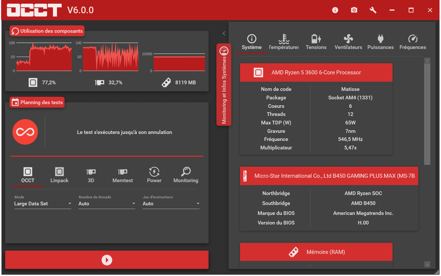Image resolution: width=441 pixels, height=276 pixels.
Task: Click the CPU usage graph
Action: (44, 57)
